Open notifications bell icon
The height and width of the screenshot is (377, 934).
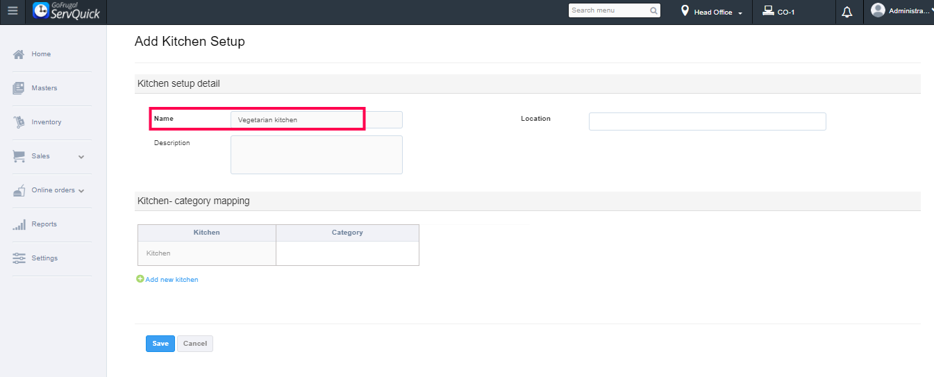tap(847, 12)
